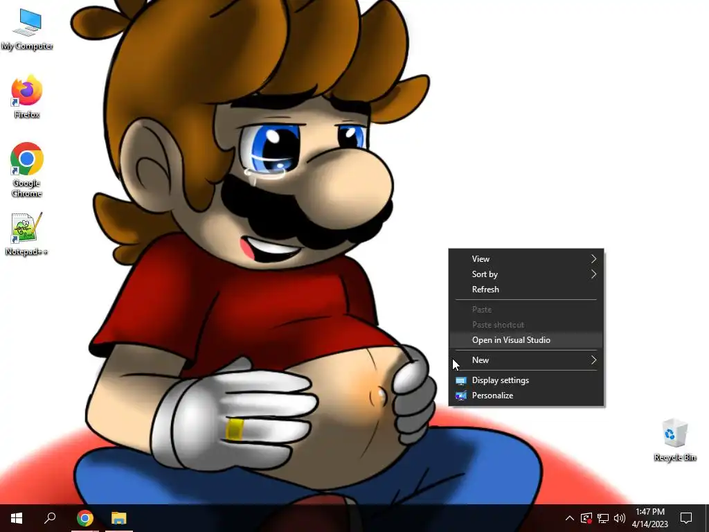
Task: Open Chrome from the taskbar
Action: click(x=84, y=518)
